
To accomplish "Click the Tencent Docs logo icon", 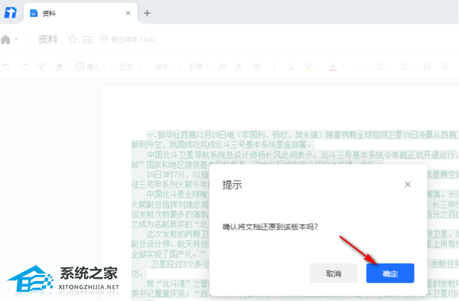I will [x=11, y=12].
